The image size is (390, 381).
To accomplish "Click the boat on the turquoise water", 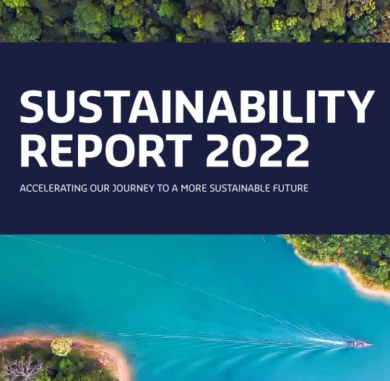I will click(x=359, y=344).
